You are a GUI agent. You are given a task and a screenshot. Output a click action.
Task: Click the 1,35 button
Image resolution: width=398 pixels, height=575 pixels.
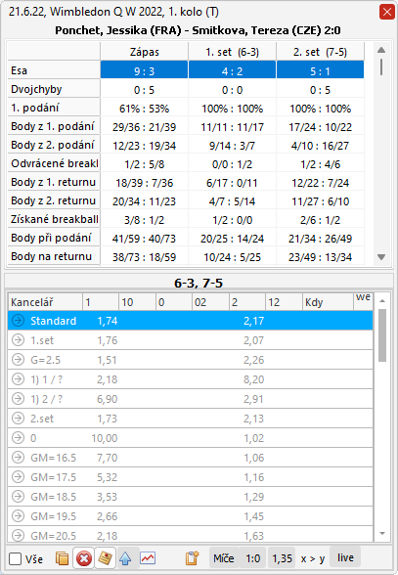282,558
